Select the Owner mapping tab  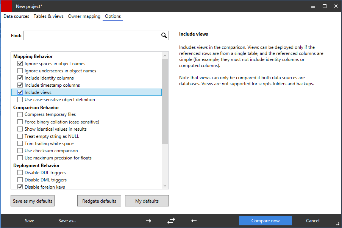click(x=84, y=16)
